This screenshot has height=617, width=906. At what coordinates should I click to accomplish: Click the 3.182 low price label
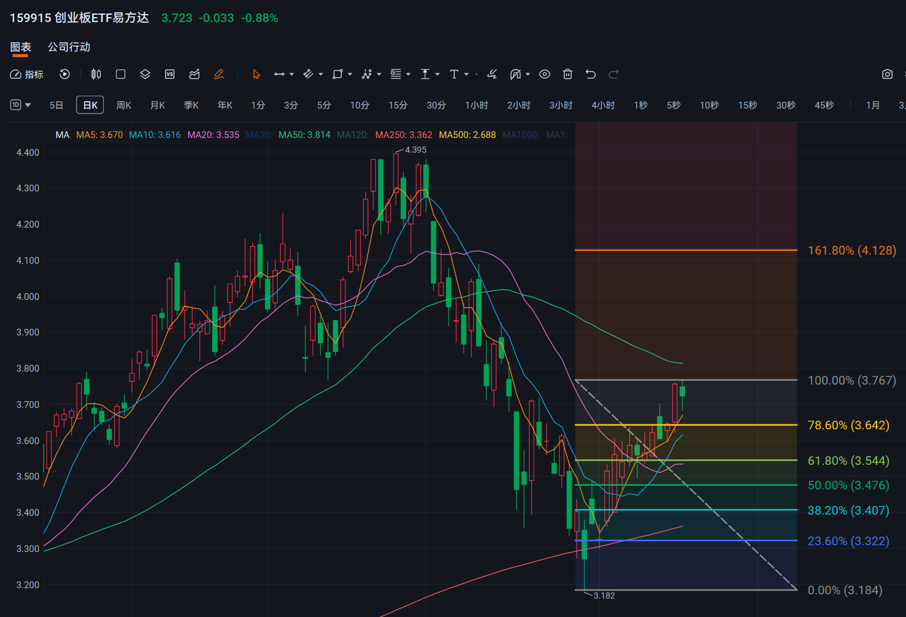604,596
